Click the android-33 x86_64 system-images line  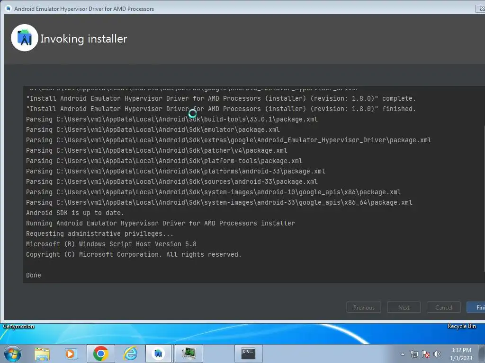coord(219,202)
